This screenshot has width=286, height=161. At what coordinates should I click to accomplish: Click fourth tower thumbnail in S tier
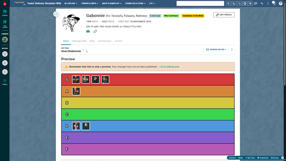[x=105, y=80]
